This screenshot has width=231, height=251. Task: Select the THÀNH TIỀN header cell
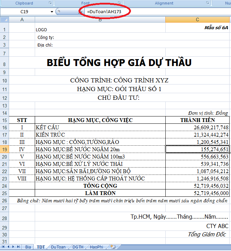[197, 120]
